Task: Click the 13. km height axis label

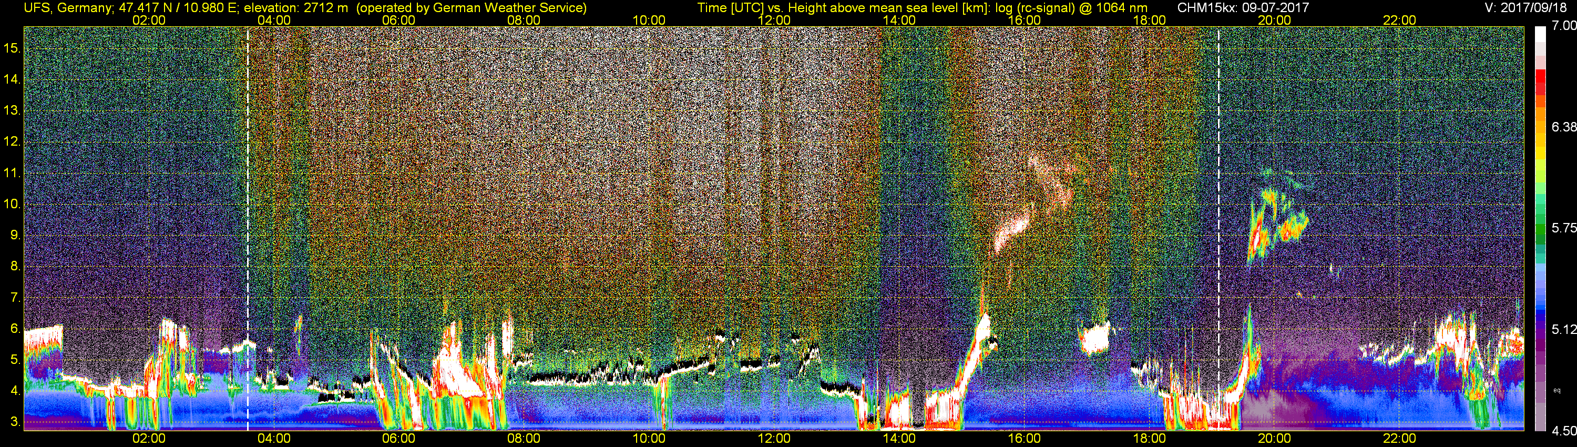Action: (12, 111)
